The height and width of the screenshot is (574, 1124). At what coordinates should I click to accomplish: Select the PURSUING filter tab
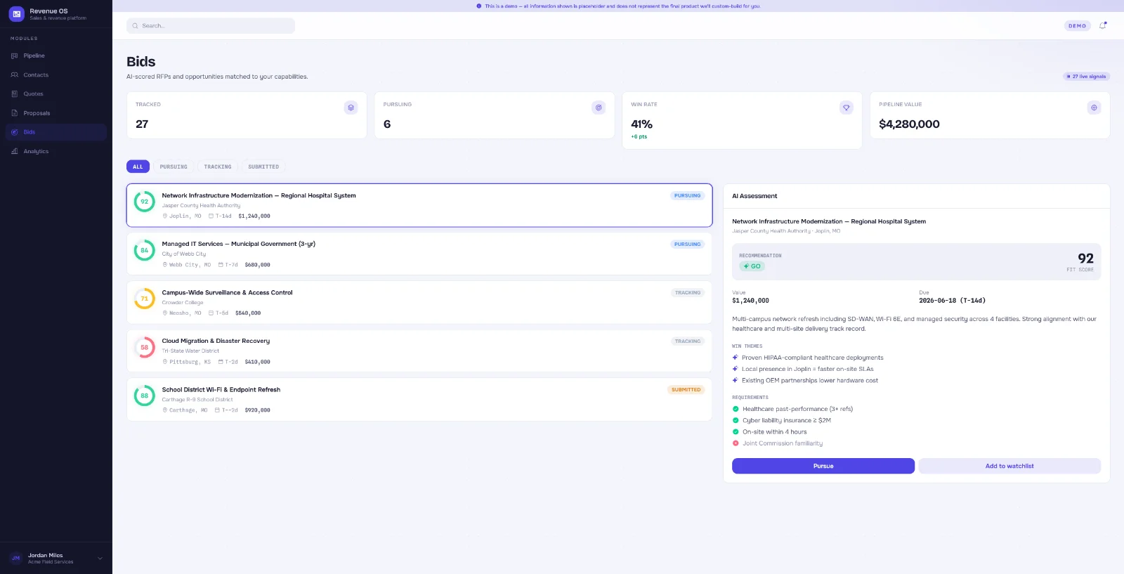[174, 167]
